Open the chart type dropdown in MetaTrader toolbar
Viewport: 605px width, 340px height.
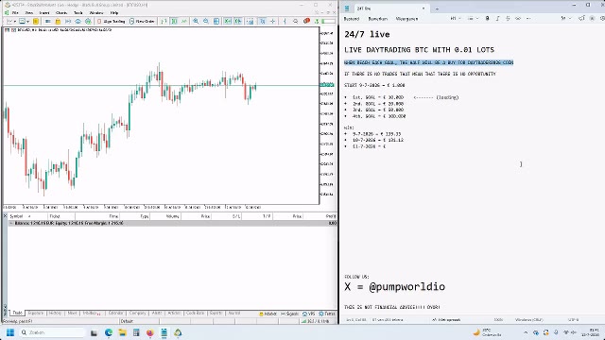pos(11,21)
